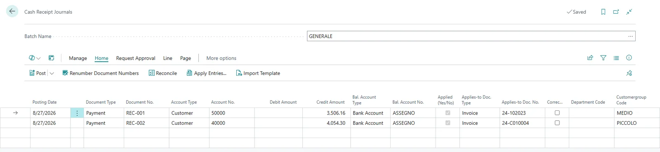Select Document No. REC-001 cell

146,113
